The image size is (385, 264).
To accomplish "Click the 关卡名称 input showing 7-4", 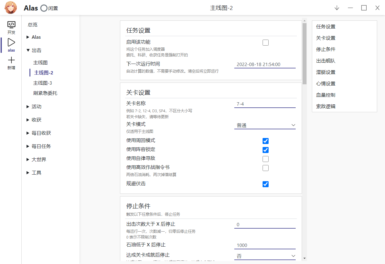I will coord(265,104).
